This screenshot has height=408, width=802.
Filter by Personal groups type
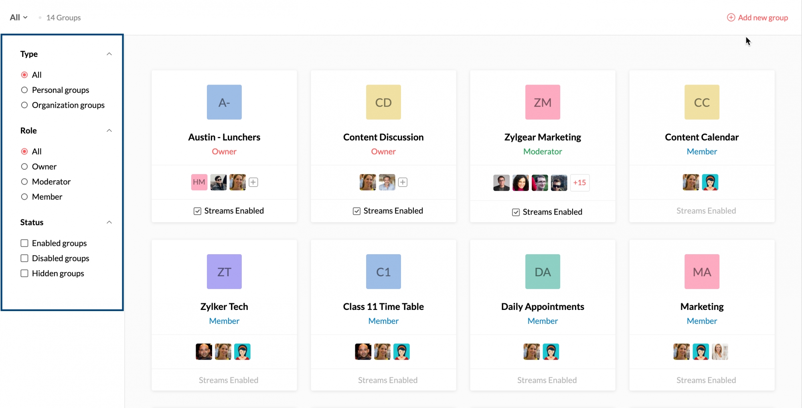point(24,90)
